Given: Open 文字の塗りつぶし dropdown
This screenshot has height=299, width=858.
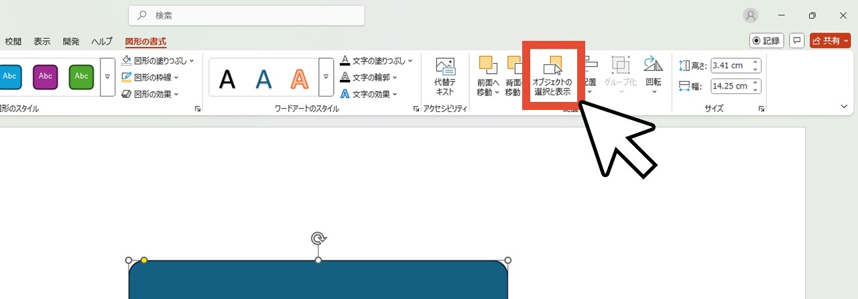Looking at the screenshot, I should pyautogui.click(x=376, y=60).
